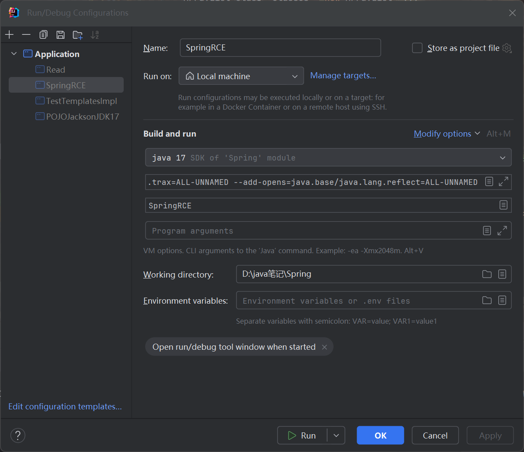Sort configurations alphabetically using the toolbar icon
The image size is (524, 452).
pos(95,35)
